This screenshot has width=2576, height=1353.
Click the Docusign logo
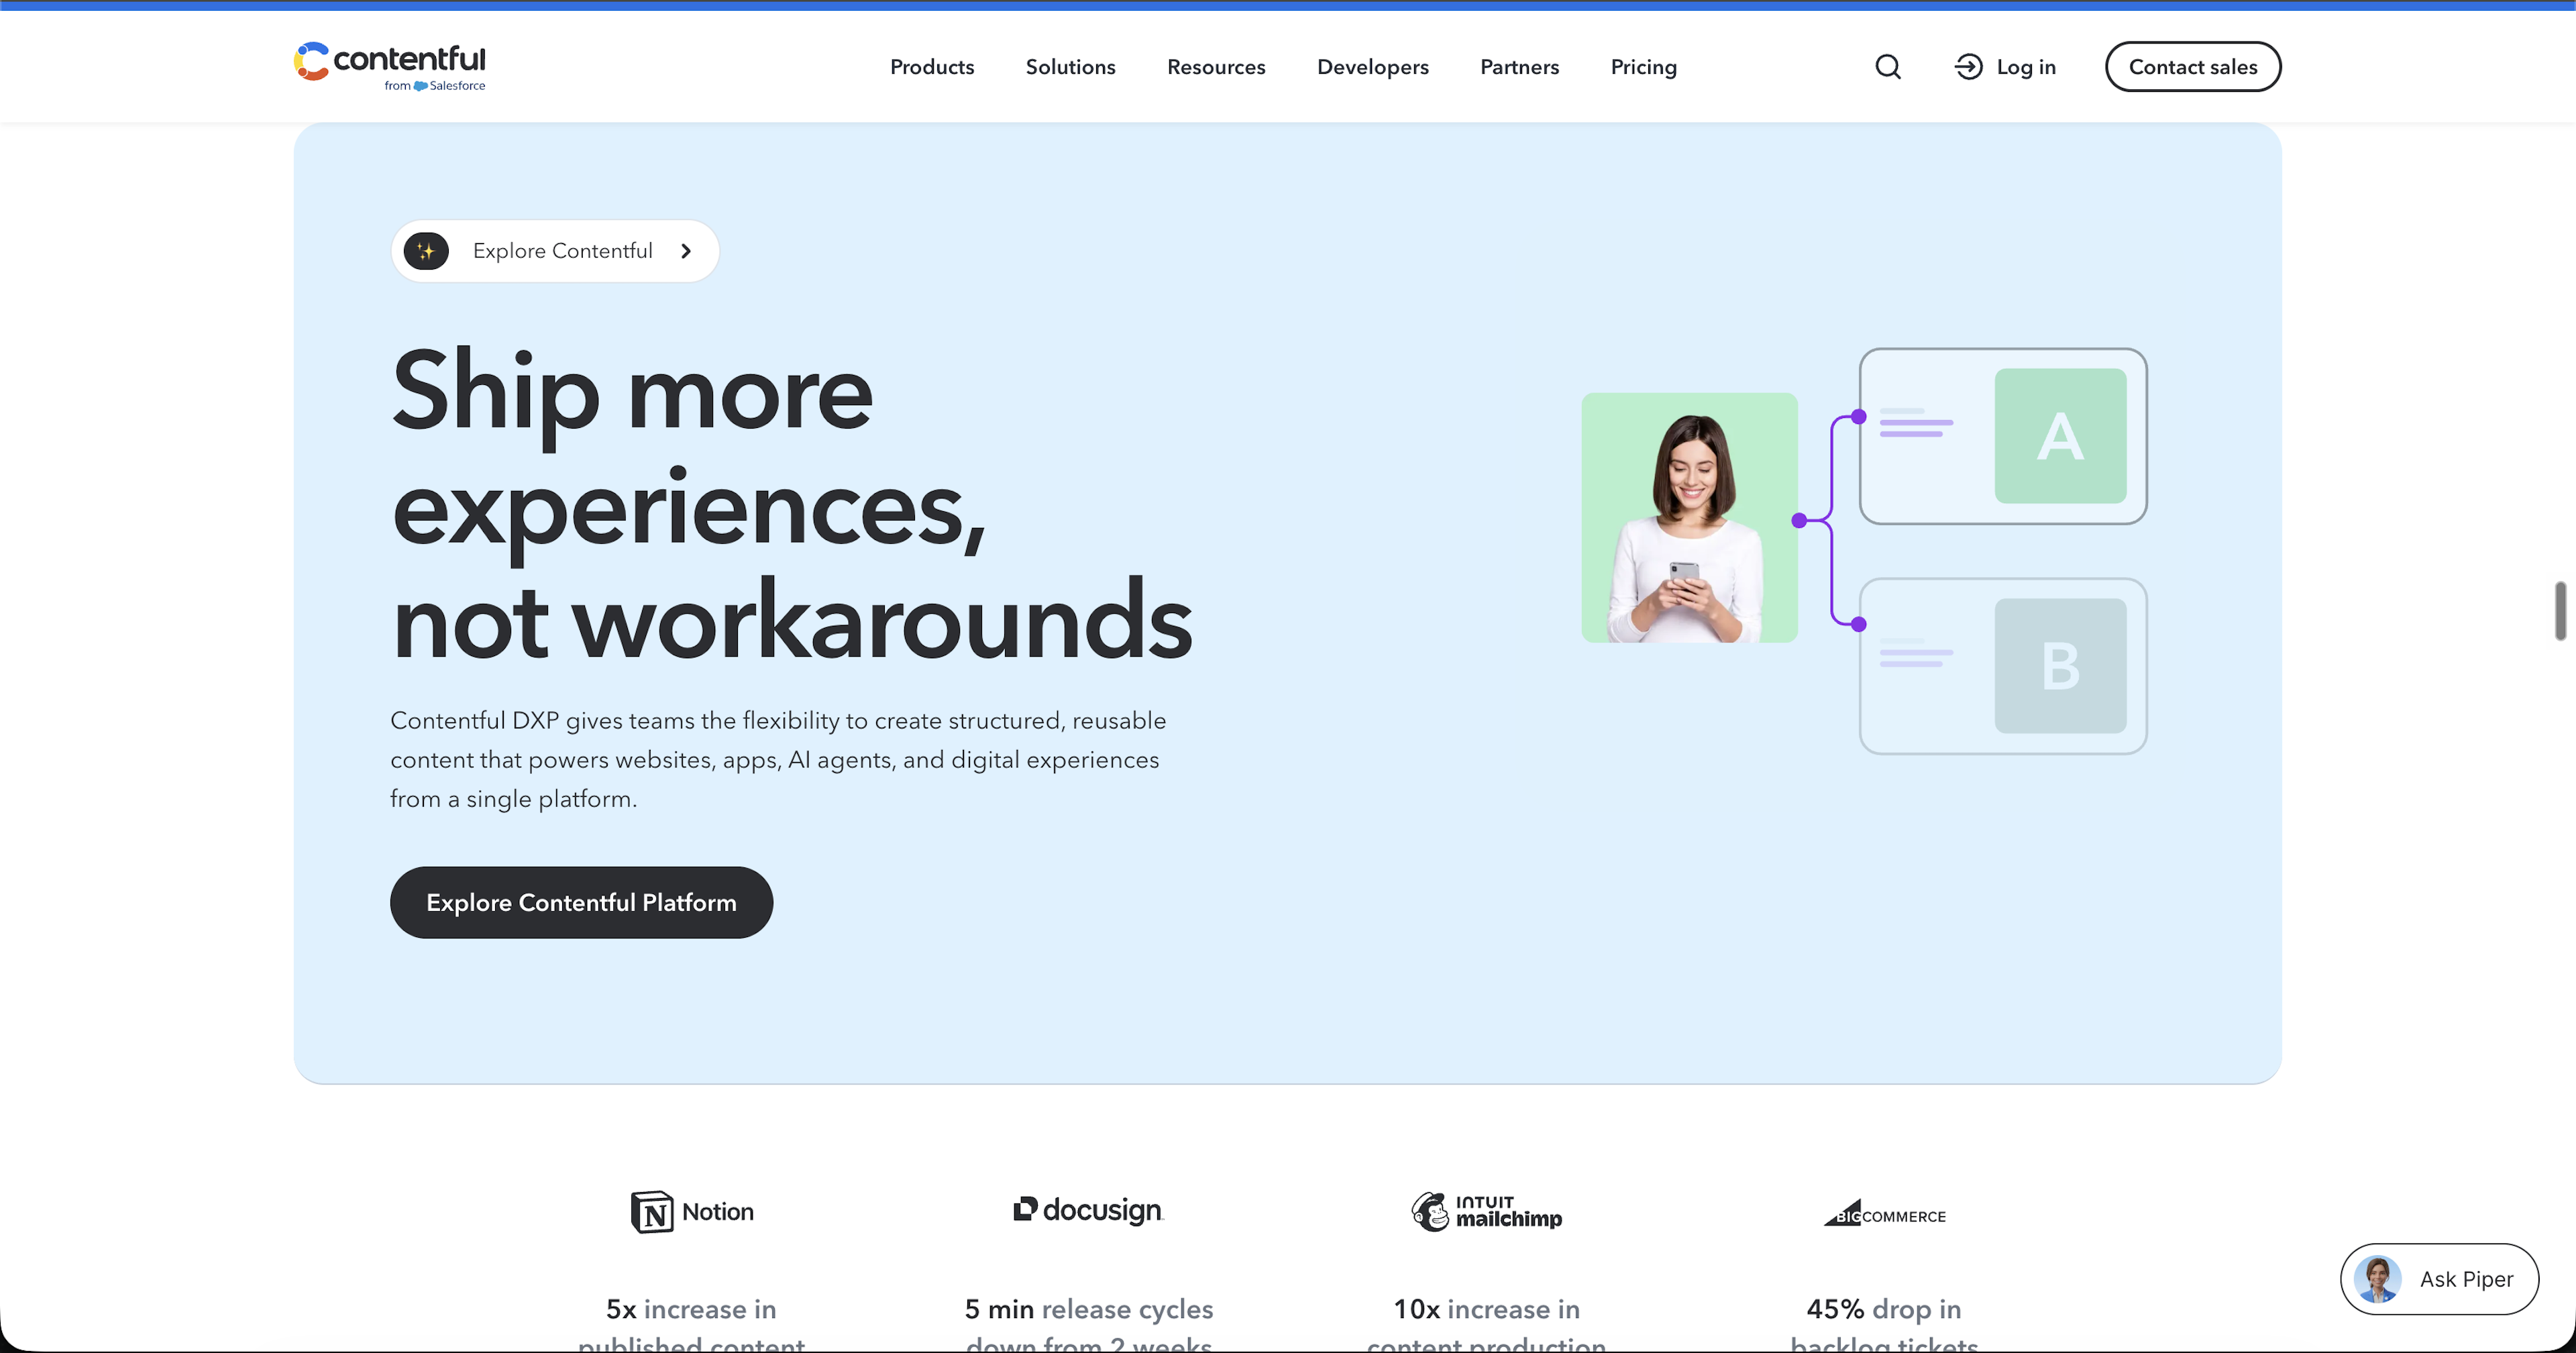click(1088, 1210)
